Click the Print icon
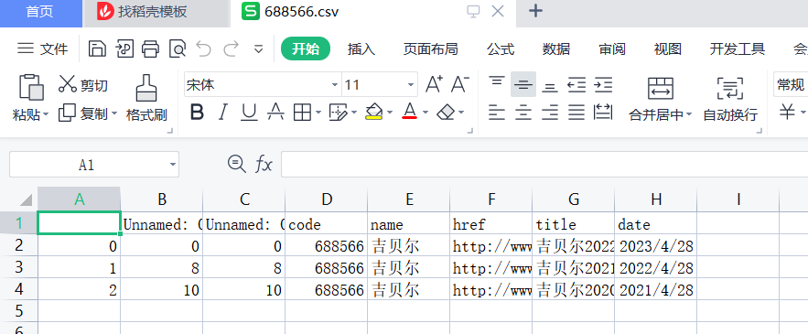The width and height of the screenshot is (808, 334). point(150,49)
